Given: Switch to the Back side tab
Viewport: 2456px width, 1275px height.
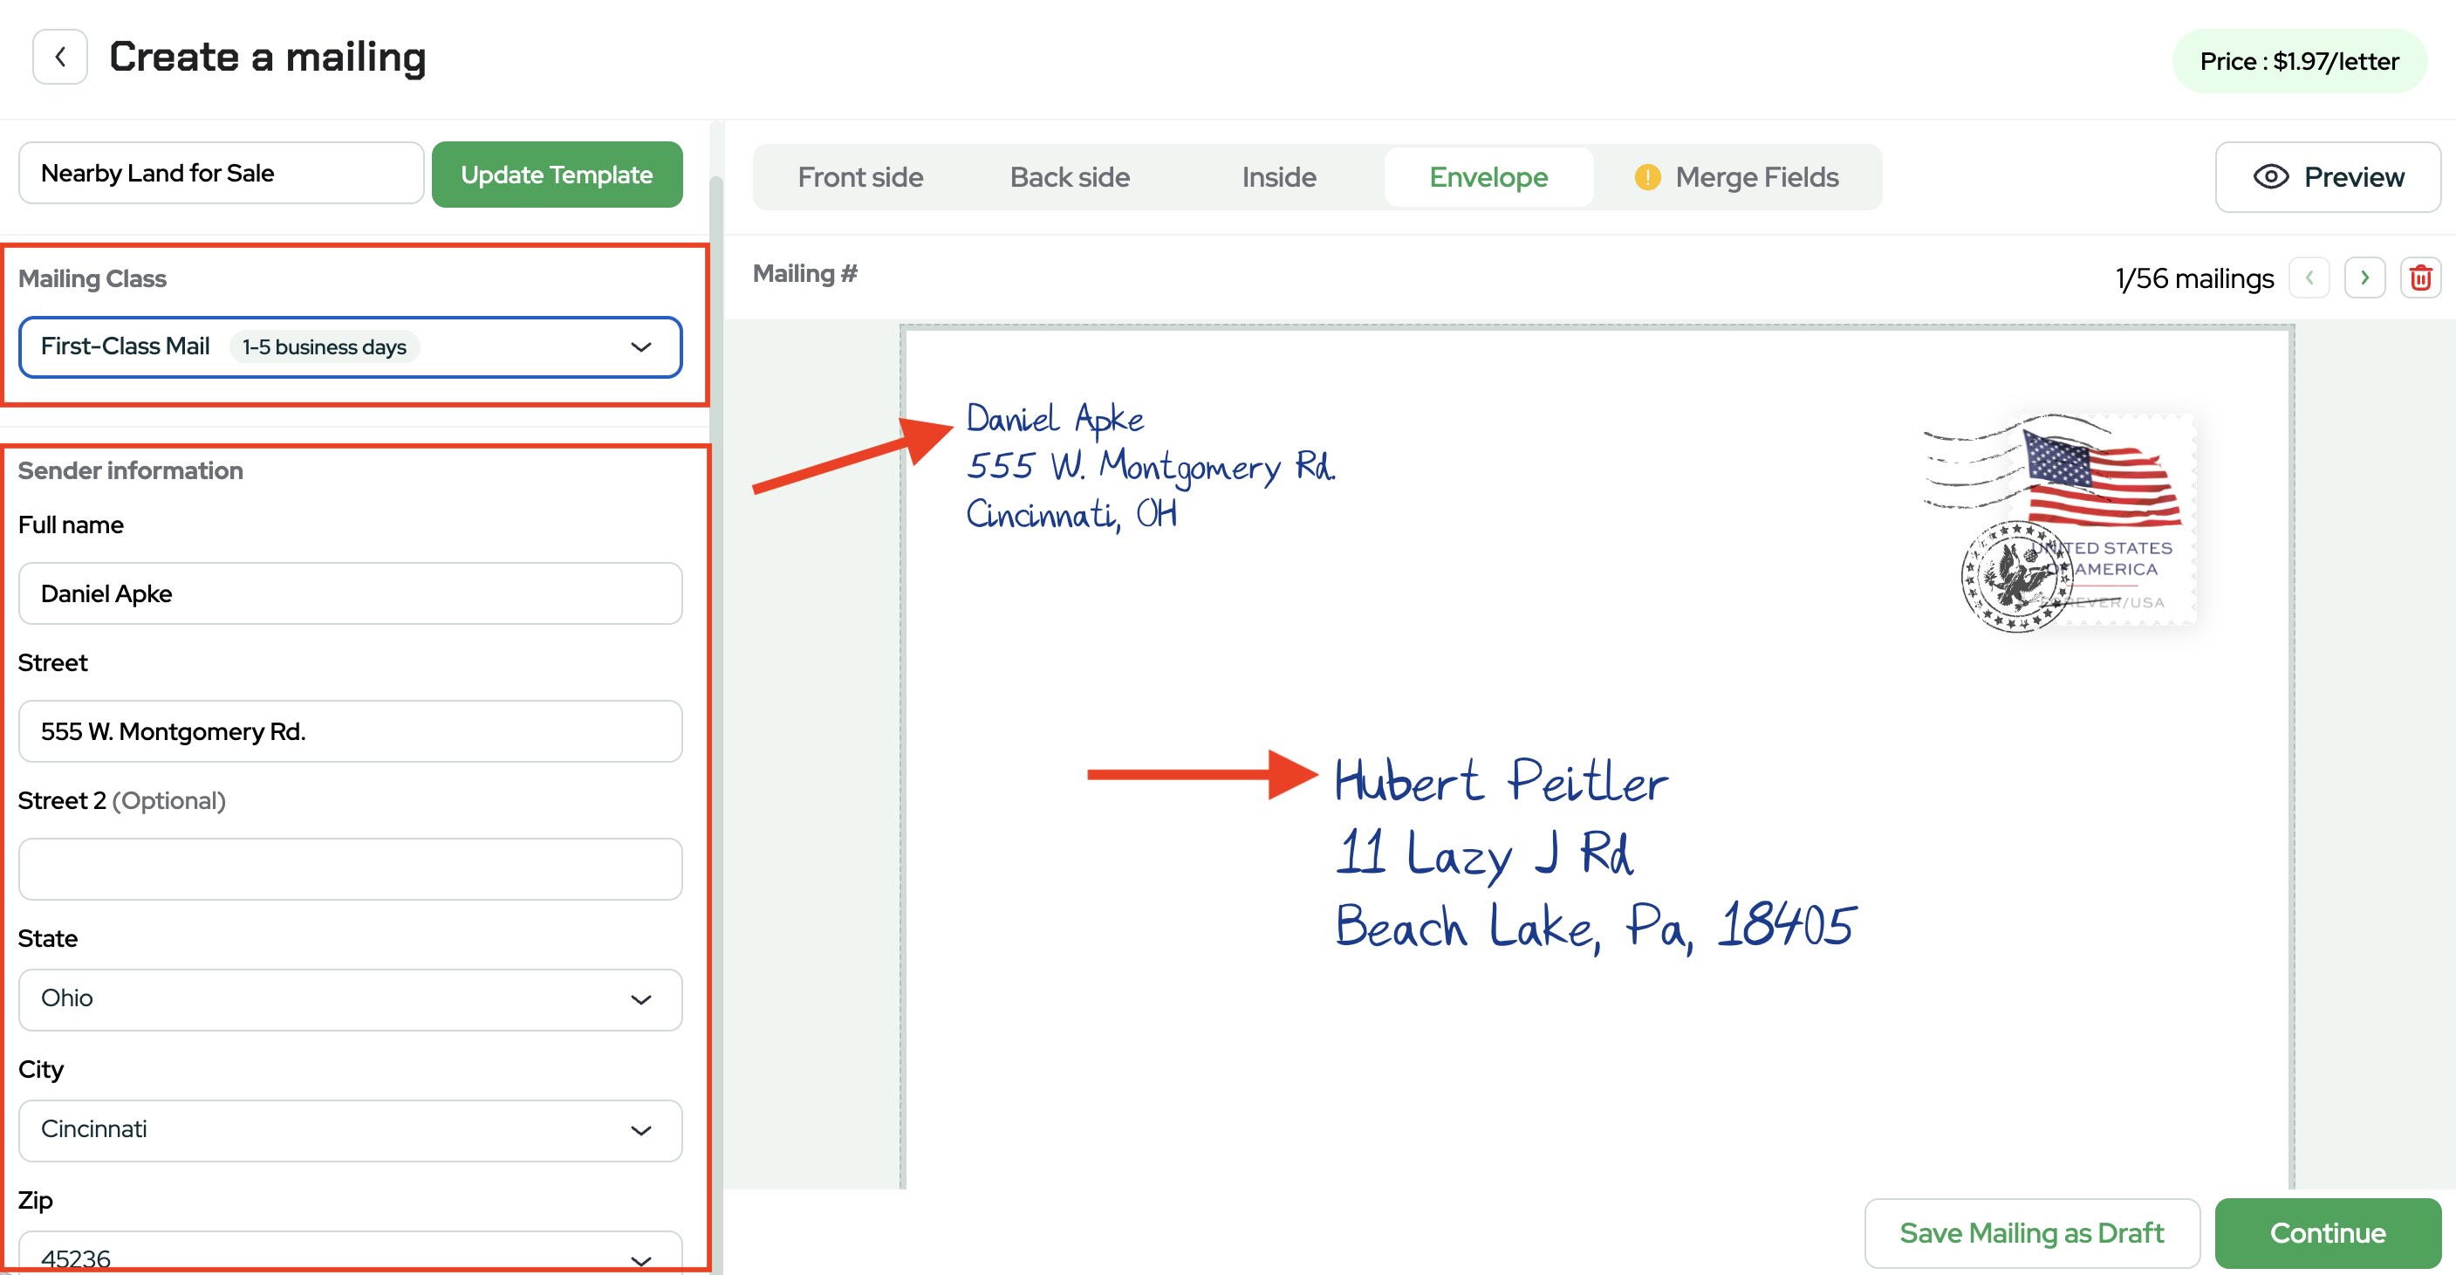Looking at the screenshot, I should (1070, 176).
